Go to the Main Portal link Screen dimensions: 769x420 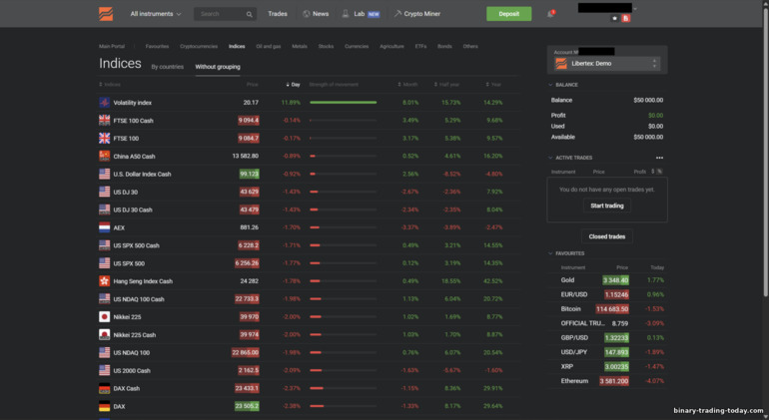(x=112, y=46)
